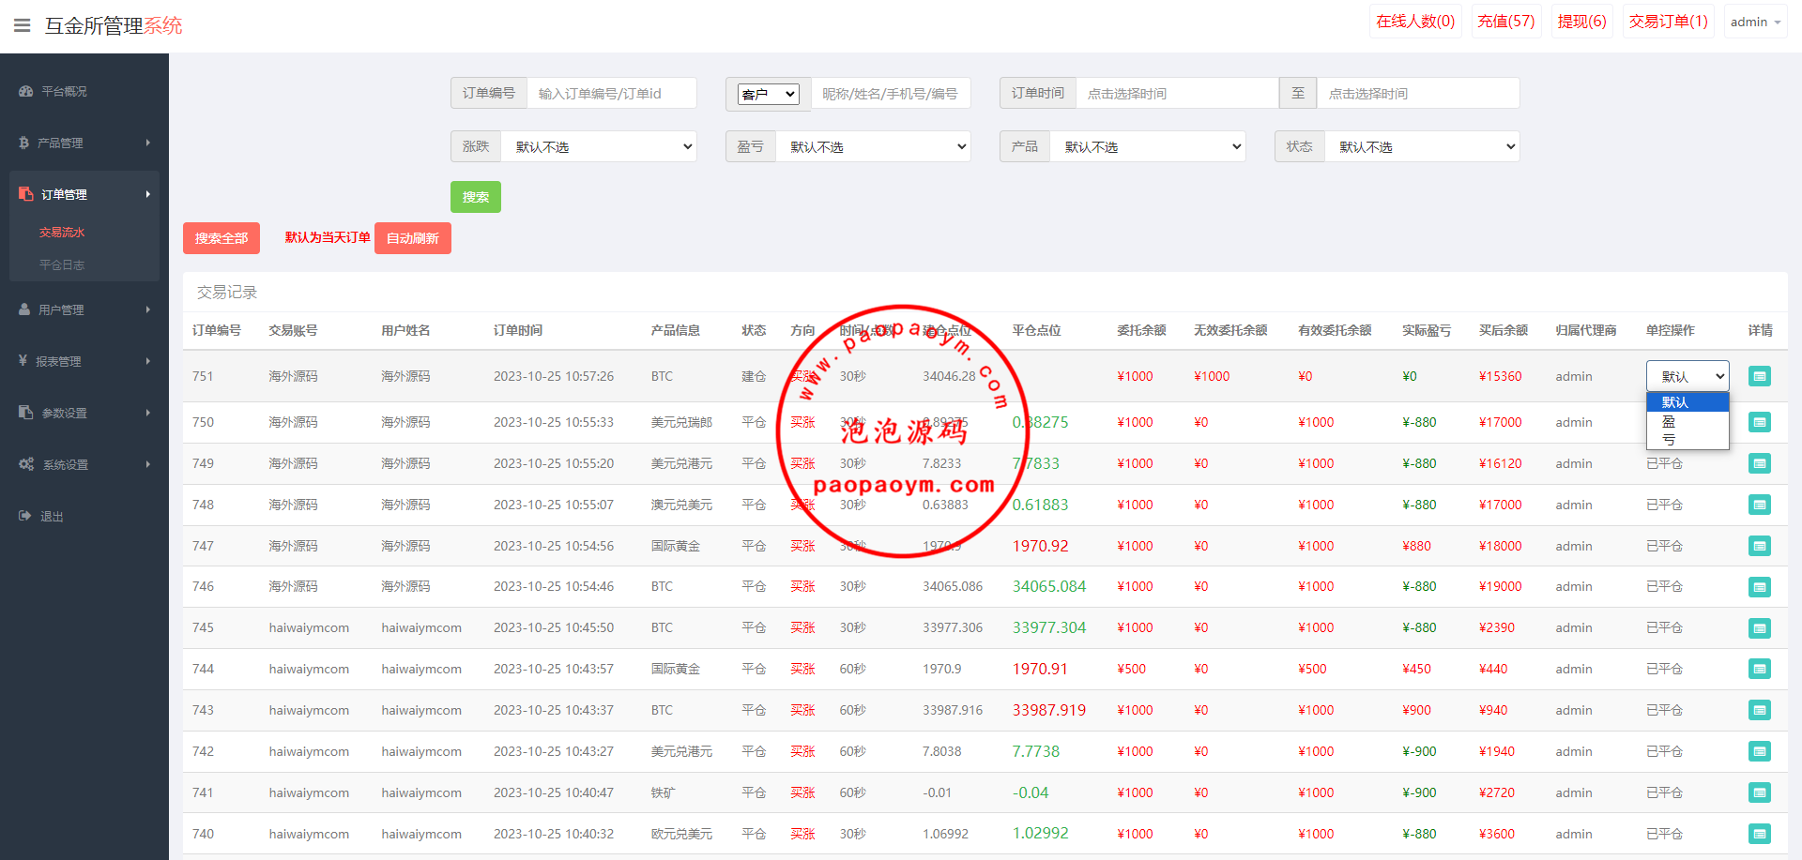Screen dimensions: 1802x860
Task: Click 欧元兑美元 product in order 740
Action: click(681, 834)
